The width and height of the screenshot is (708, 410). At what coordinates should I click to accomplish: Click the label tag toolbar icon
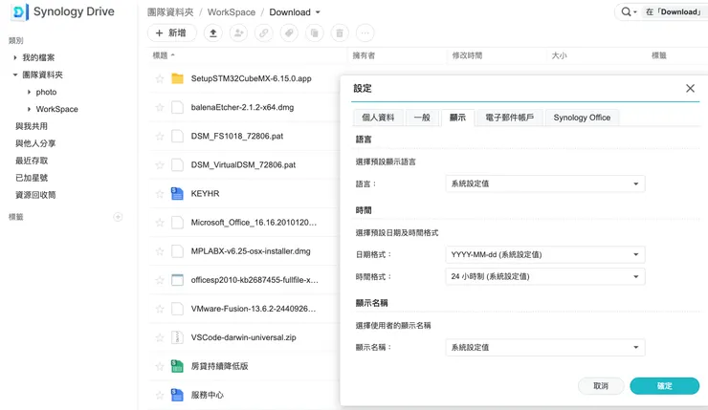point(289,32)
